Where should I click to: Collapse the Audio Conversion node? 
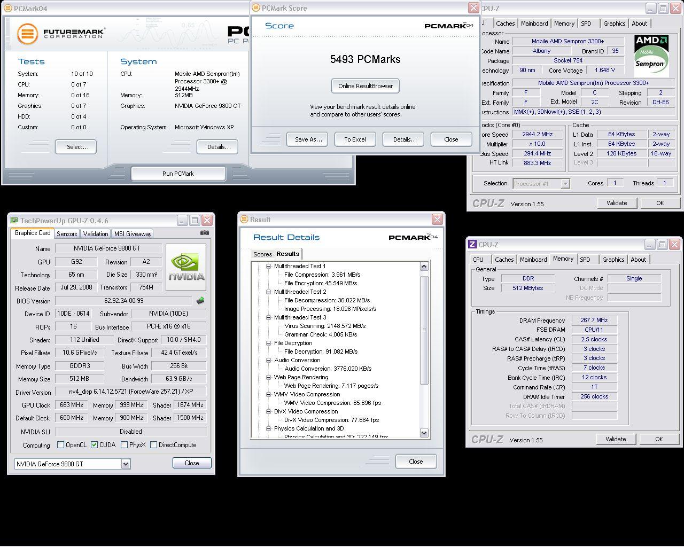tap(269, 360)
